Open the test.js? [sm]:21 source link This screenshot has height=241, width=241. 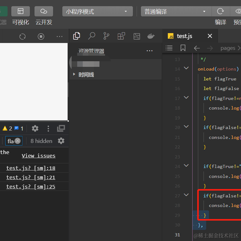31,177
